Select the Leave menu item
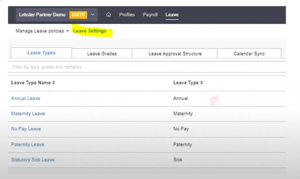 tap(172, 15)
